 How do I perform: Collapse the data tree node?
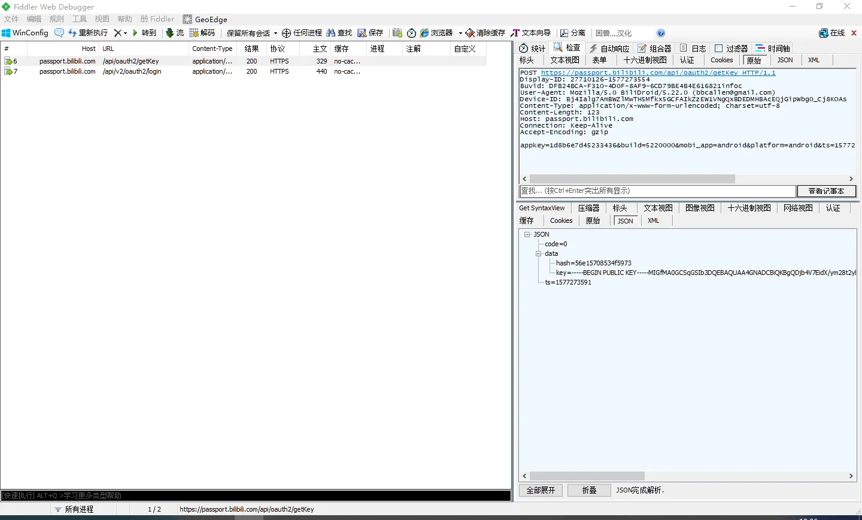[x=539, y=253]
